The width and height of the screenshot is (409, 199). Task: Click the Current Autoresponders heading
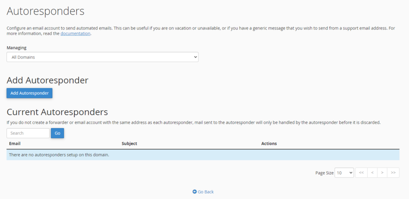click(x=57, y=112)
